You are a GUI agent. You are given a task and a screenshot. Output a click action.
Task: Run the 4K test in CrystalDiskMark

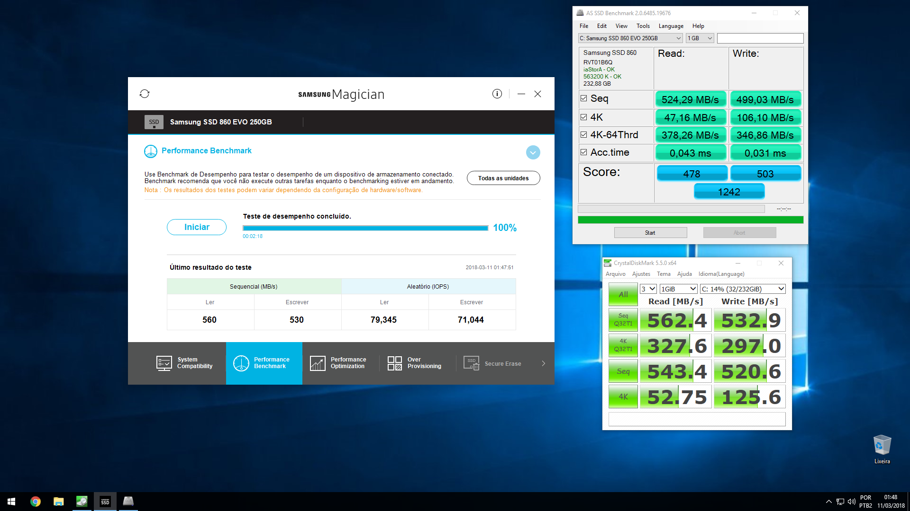(623, 397)
